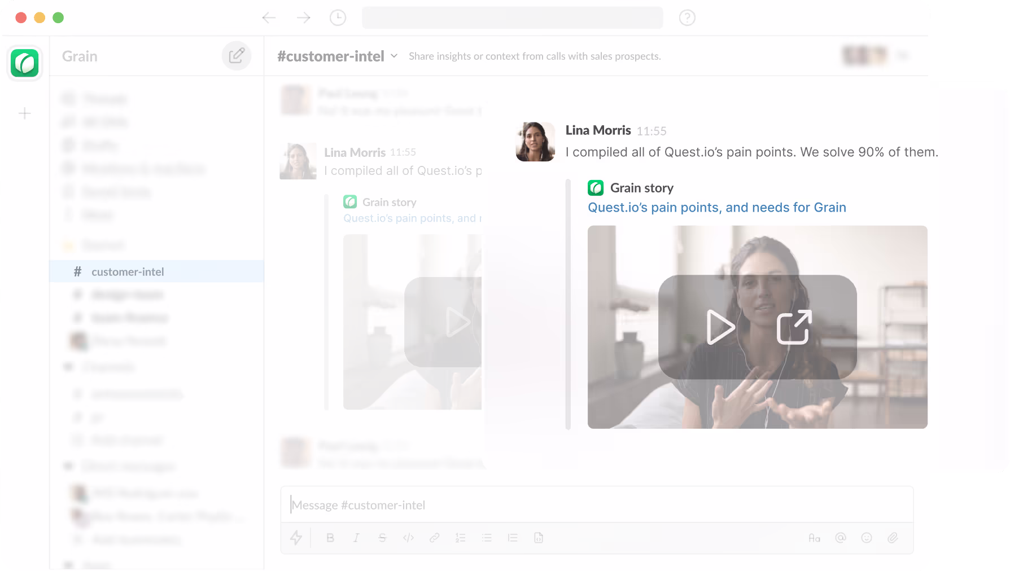
Task: Open the Quest.io's pain points story link
Action: tap(716, 208)
